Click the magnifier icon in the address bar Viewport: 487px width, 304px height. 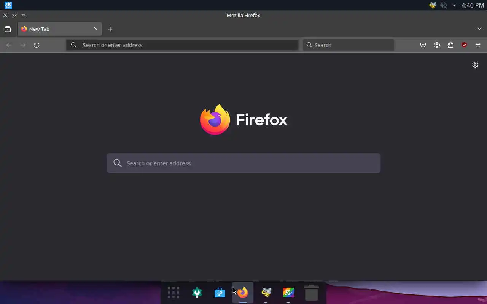pyautogui.click(x=74, y=45)
